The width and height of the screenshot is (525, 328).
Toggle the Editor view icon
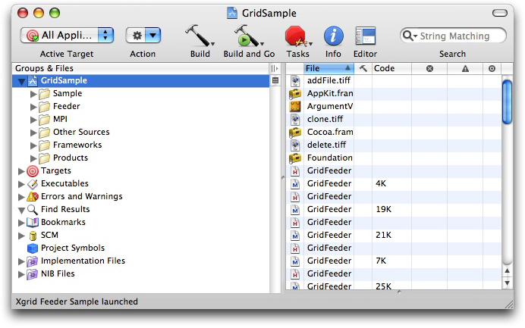[x=365, y=36]
